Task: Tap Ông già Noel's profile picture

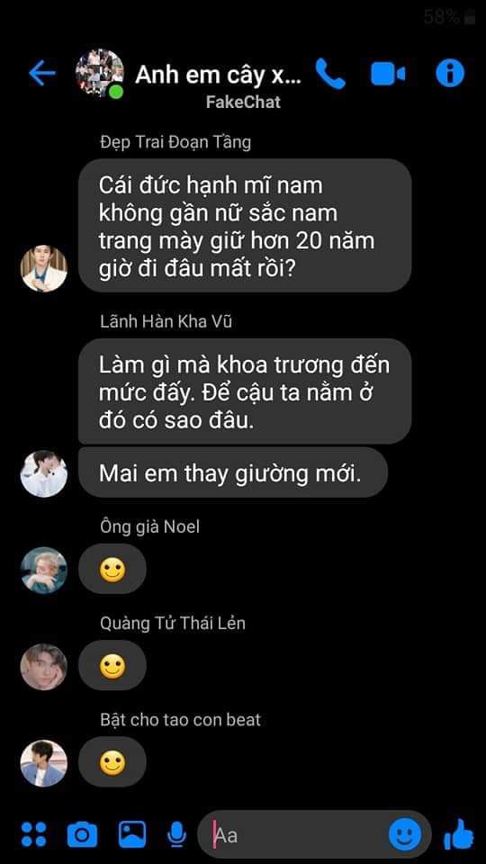Action: pyautogui.click(x=44, y=571)
